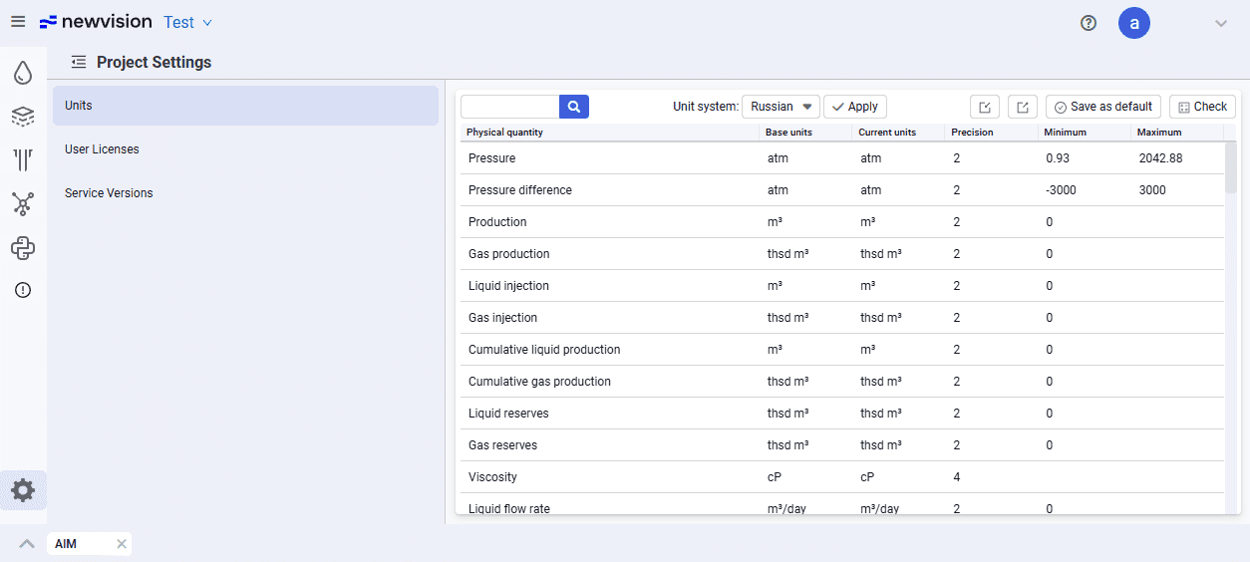The image size is (1250, 562).
Task: Select Units settings section
Action: 245,106
